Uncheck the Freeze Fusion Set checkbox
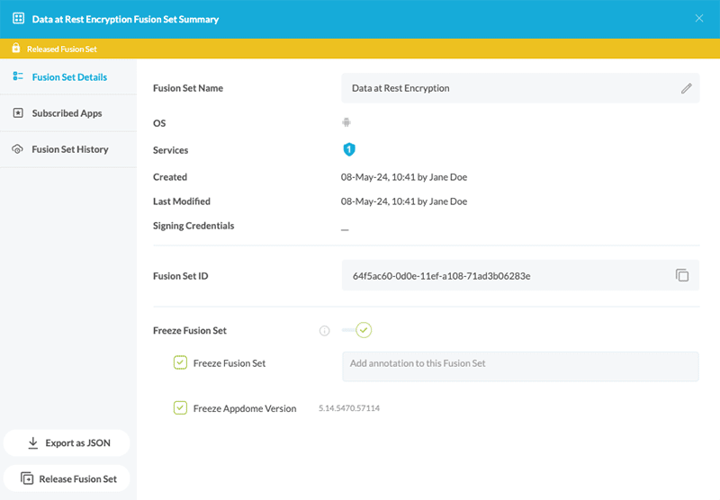The image size is (720, 500). tap(180, 363)
